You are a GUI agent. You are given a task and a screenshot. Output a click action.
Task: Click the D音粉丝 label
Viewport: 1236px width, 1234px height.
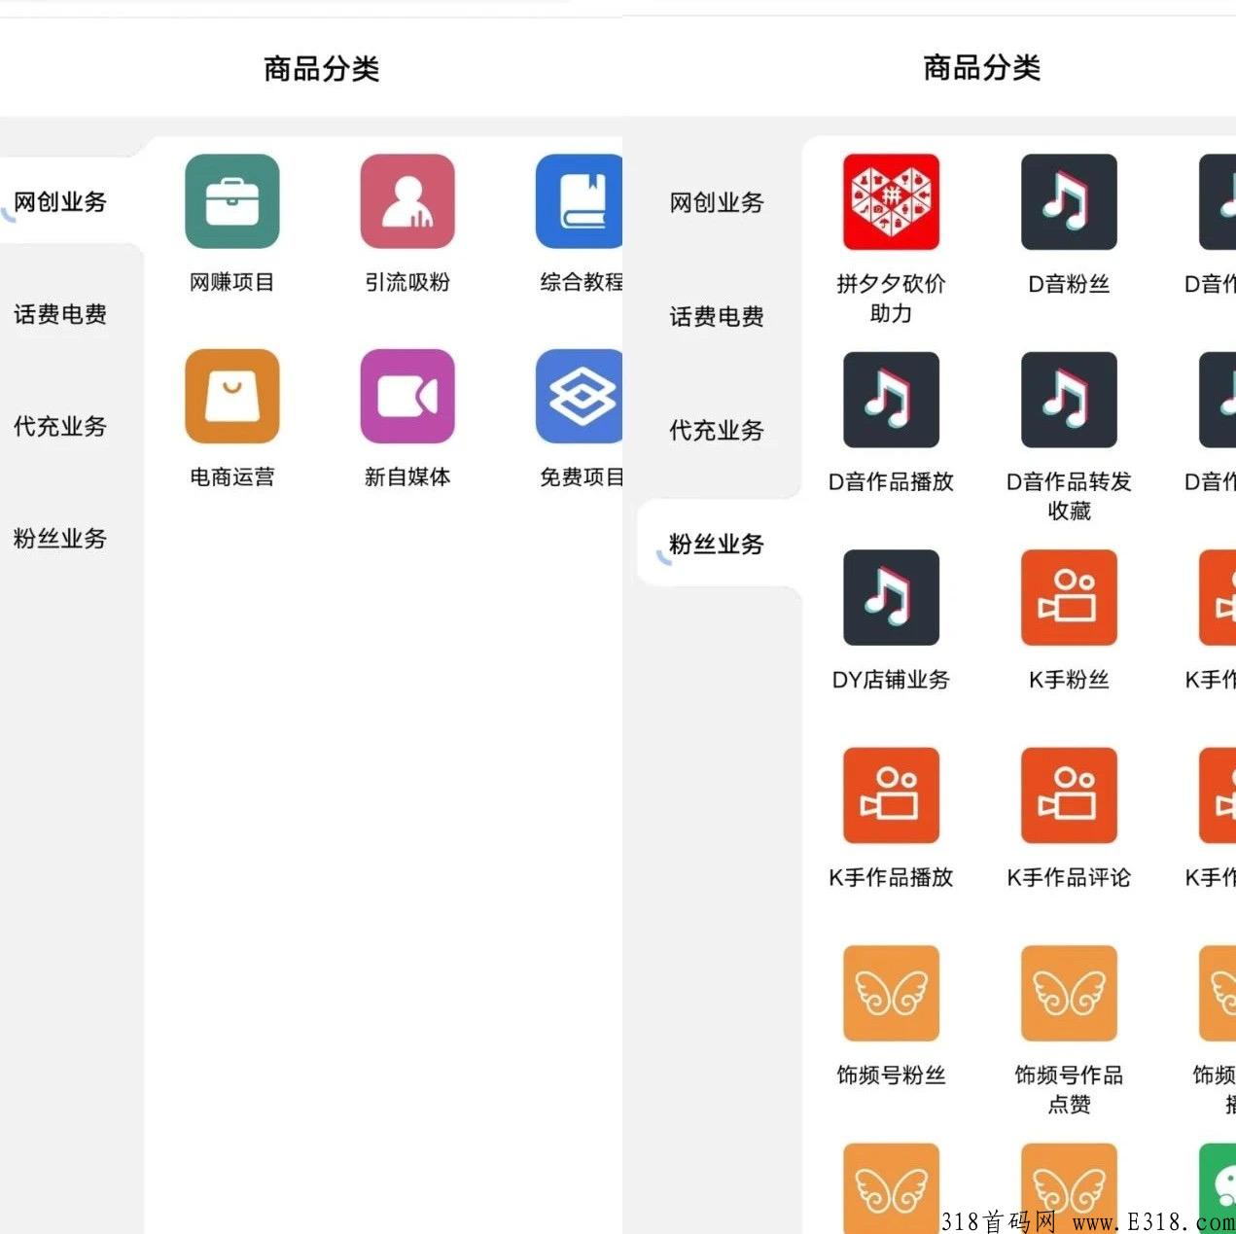[1069, 284]
